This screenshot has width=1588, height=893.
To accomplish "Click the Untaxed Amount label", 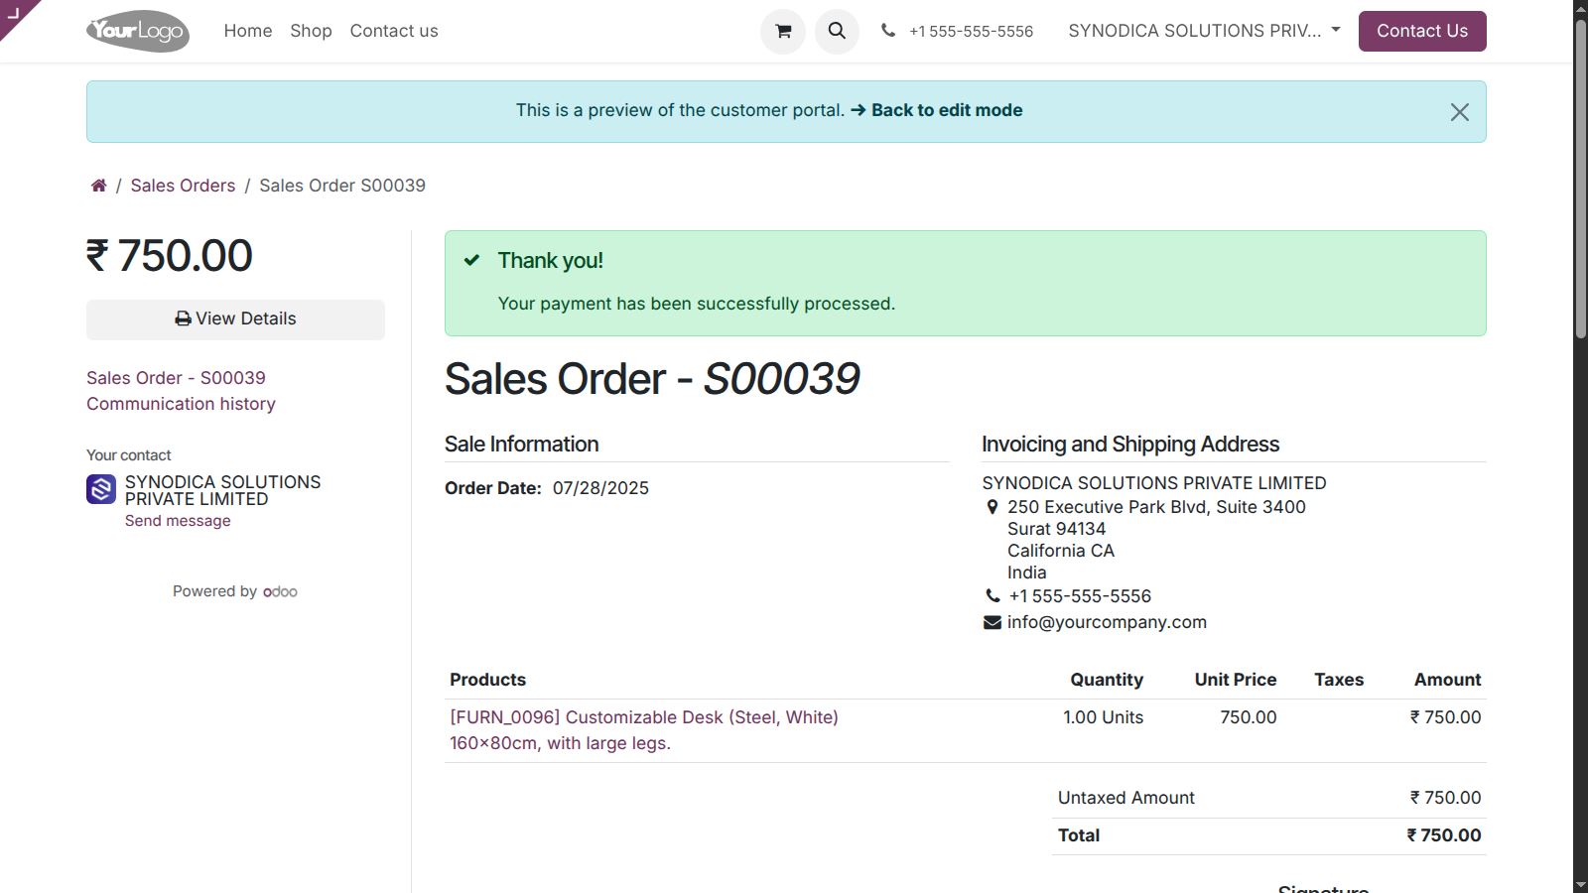I will (1125, 798).
